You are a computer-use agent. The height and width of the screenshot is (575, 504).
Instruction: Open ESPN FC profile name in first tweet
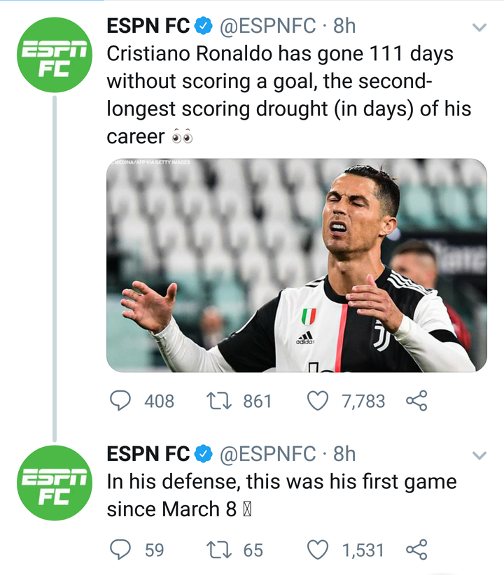(148, 27)
